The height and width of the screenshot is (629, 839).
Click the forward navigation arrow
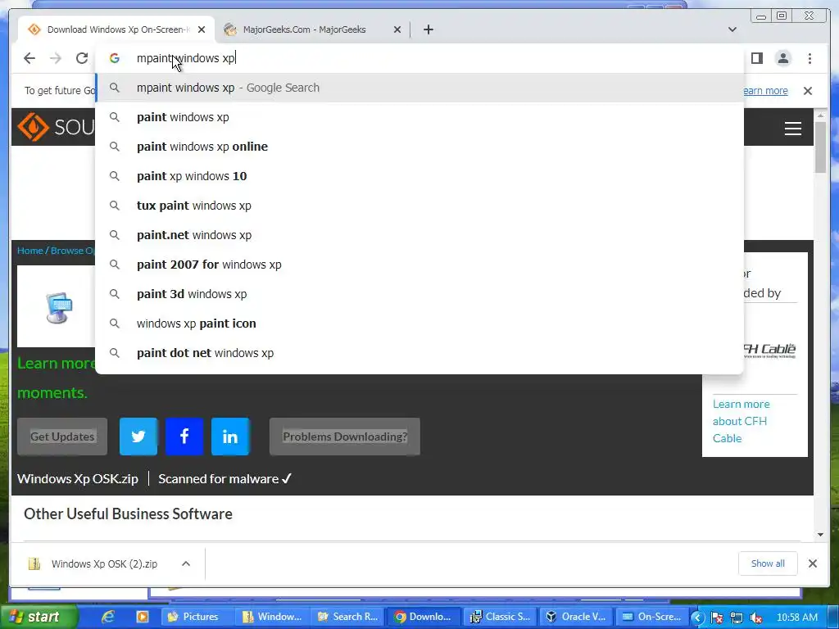pyautogui.click(x=56, y=58)
